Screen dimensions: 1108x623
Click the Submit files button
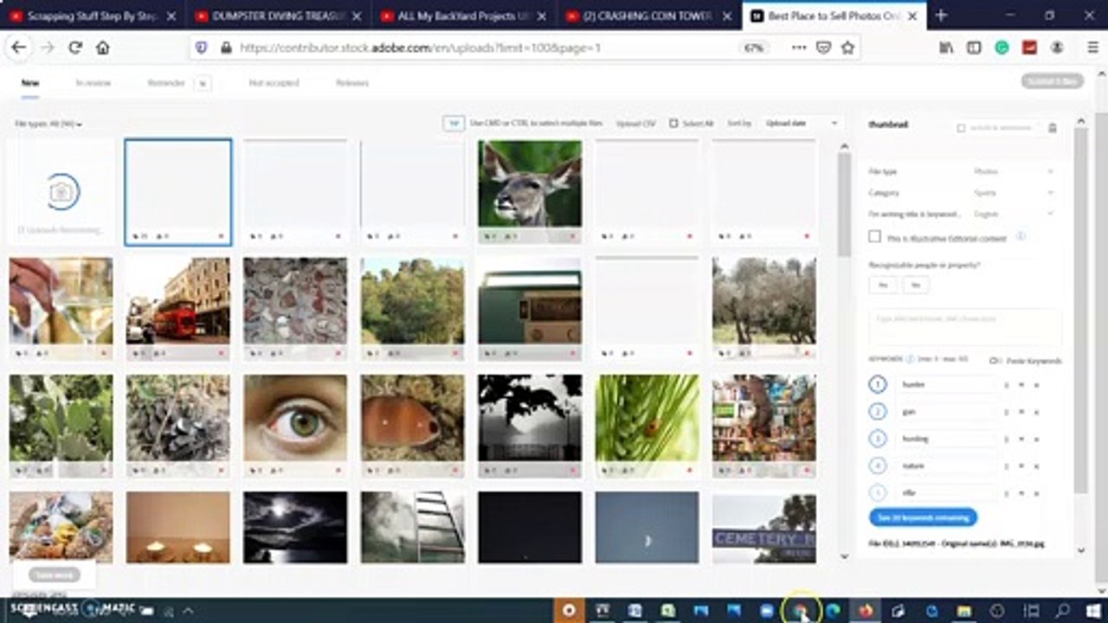tap(1052, 81)
